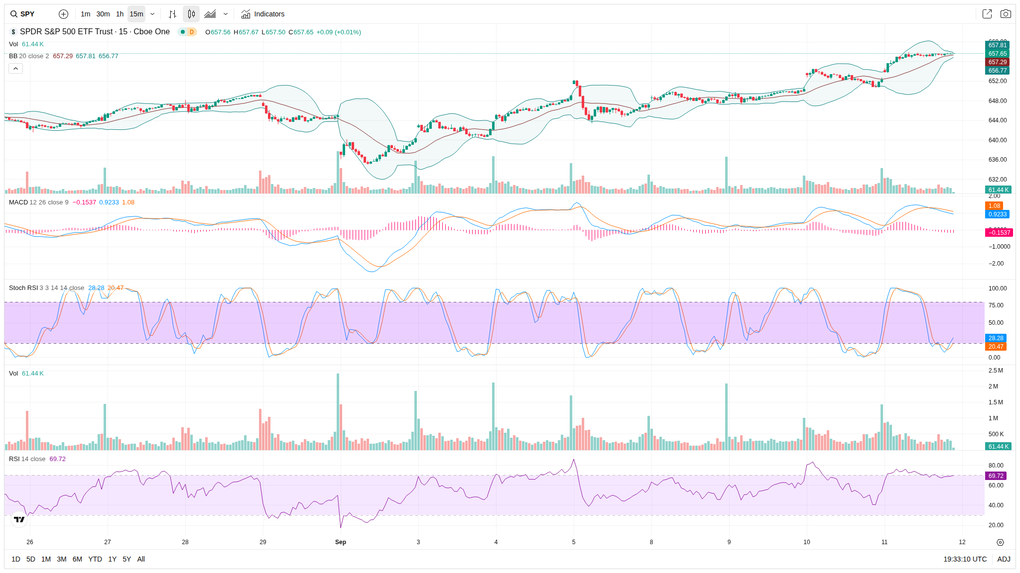Click the 26 date label on time axis
Viewport: 1020px width, 573px height.
[30, 542]
